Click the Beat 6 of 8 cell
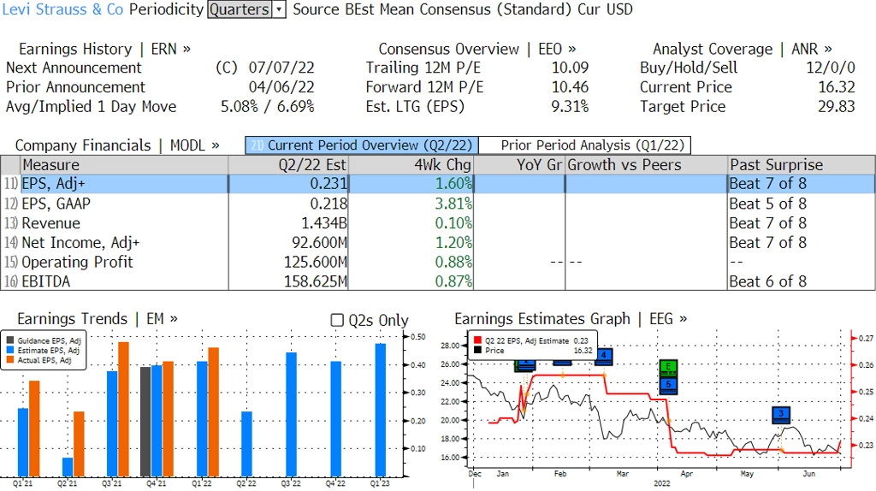Viewport: 876px width, 491px height. (802, 281)
